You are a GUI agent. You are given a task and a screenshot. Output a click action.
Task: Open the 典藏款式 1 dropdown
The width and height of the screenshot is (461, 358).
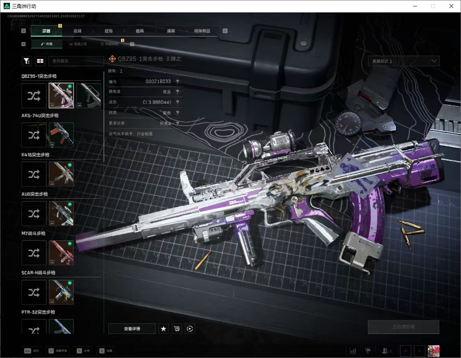(403, 61)
